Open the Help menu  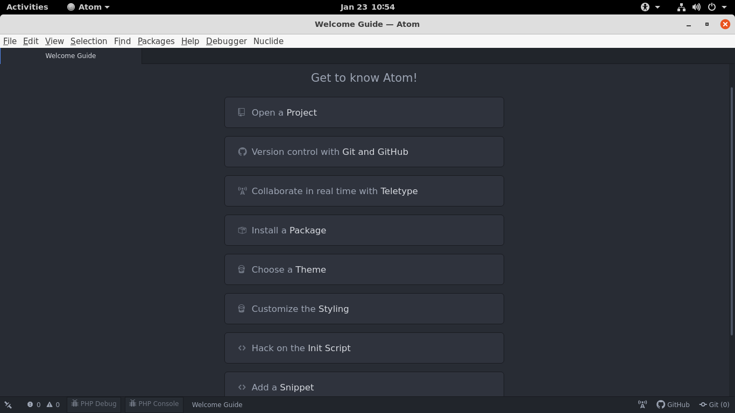click(190, 41)
